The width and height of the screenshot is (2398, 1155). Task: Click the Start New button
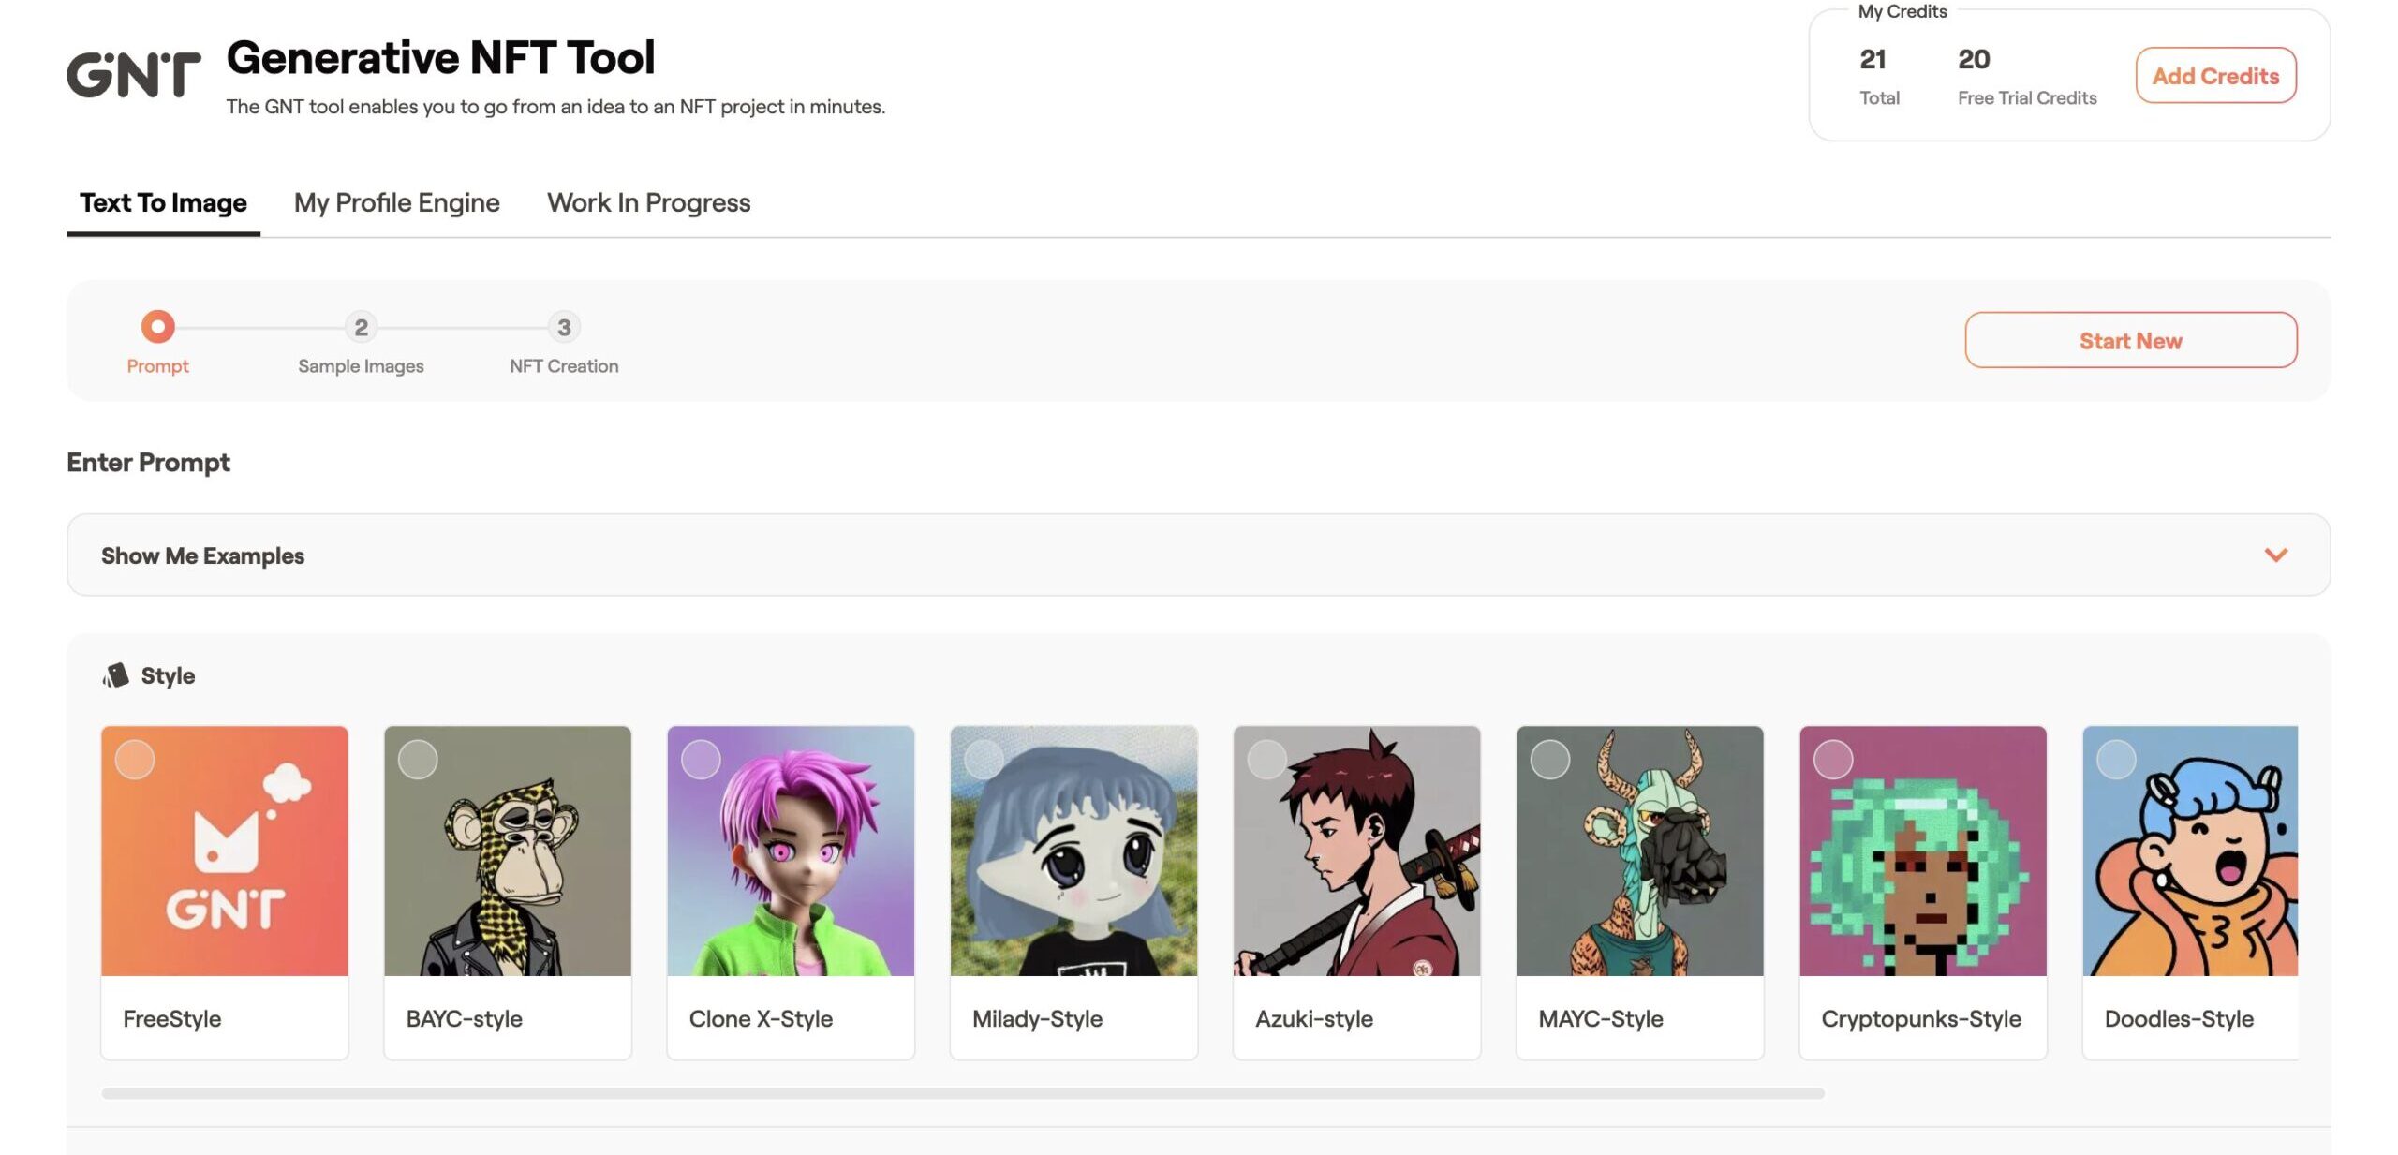(2130, 340)
